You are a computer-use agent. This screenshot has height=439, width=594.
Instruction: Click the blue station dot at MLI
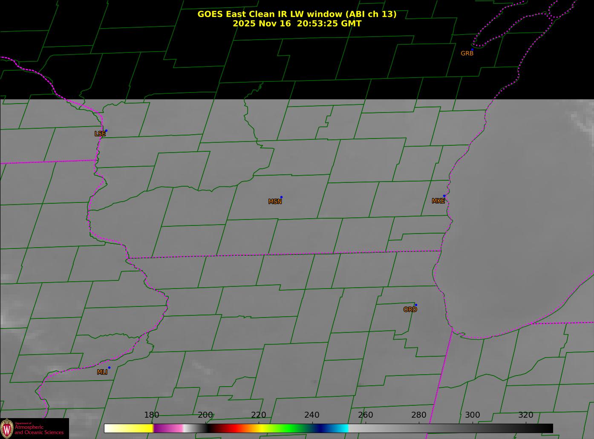tap(109, 368)
